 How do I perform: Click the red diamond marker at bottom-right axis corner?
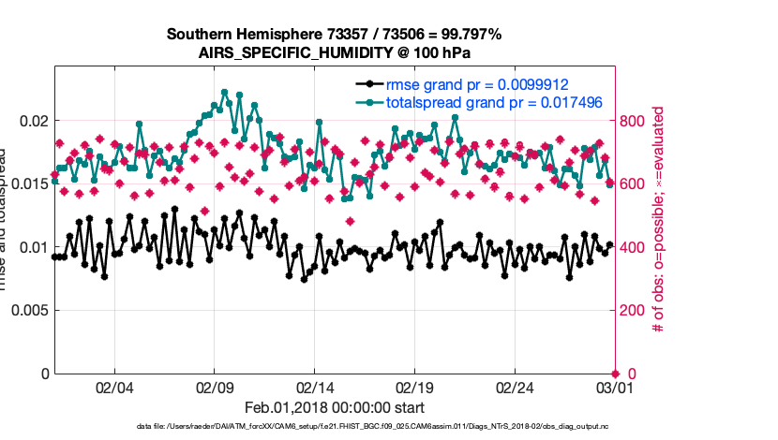tap(614, 373)
